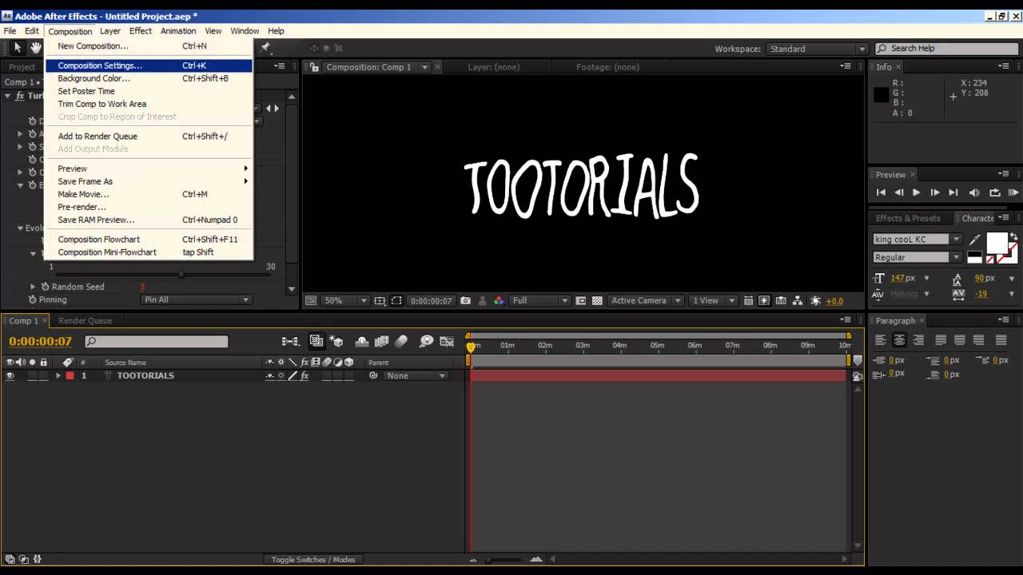Image resolution: width=1023 pixels, height=575 pixels.
Task: Click Toggle Switches / Modes button
Action: pyautogui.click(x=313, y=560)
